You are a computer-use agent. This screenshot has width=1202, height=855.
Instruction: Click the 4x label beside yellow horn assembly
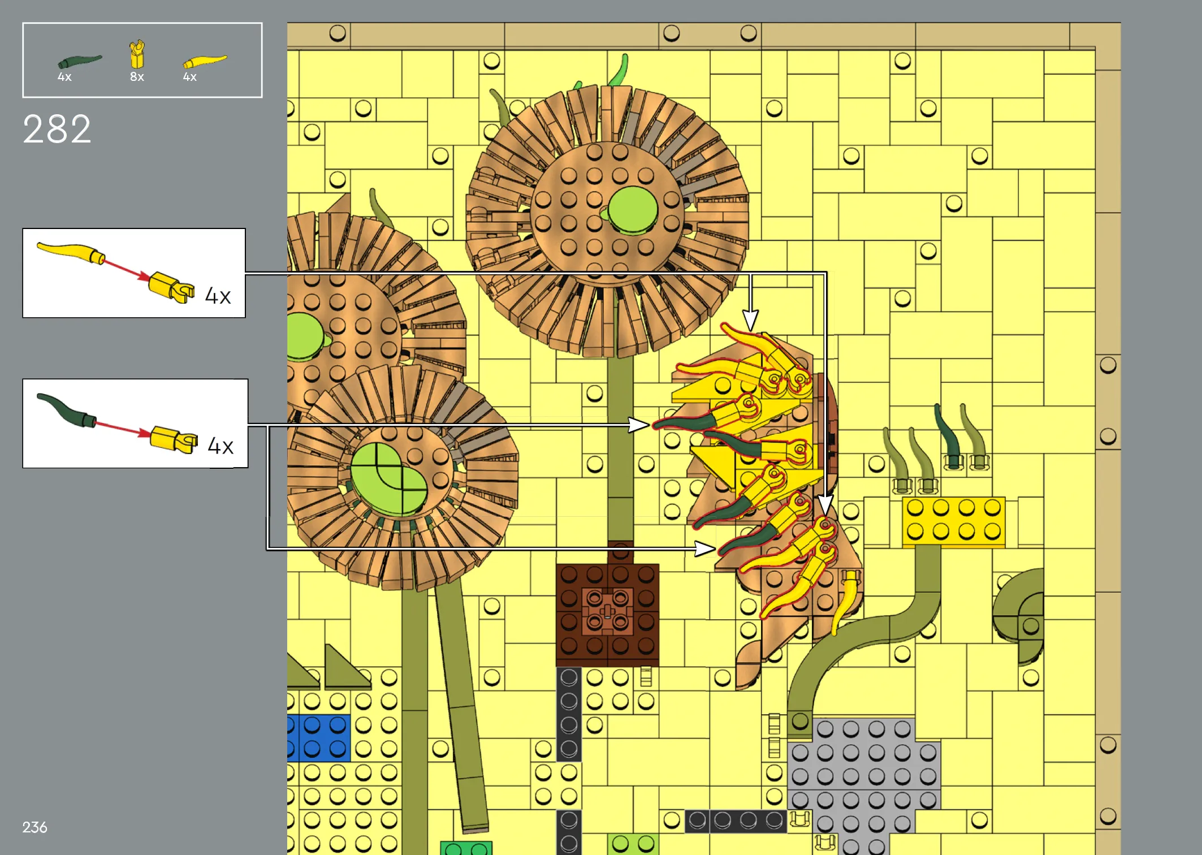pos(218,296)
